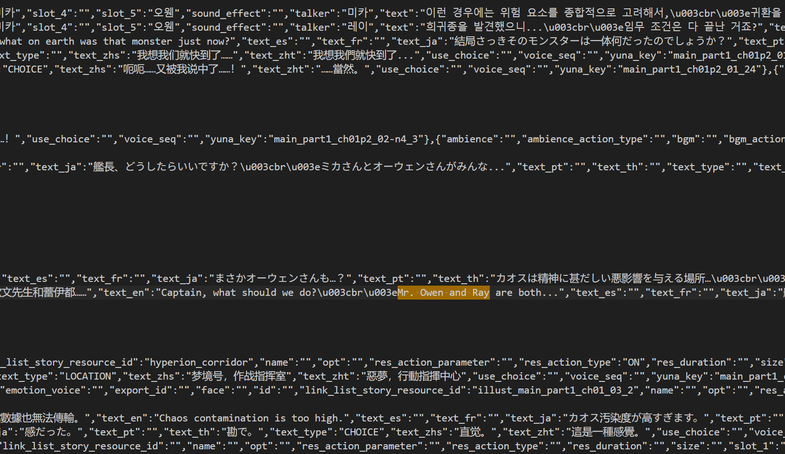Click the "LOCATION" text type value

coord(88,376)
